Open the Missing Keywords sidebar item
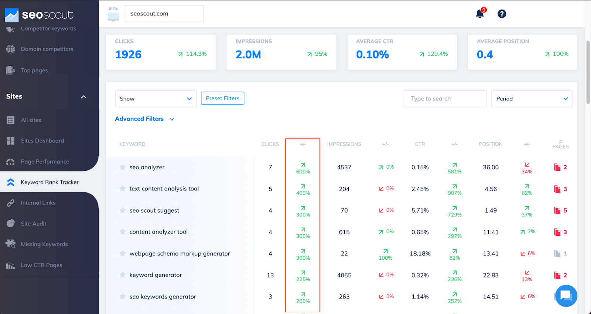Viewport: 591px width, 314px height. tap(44, 244)
